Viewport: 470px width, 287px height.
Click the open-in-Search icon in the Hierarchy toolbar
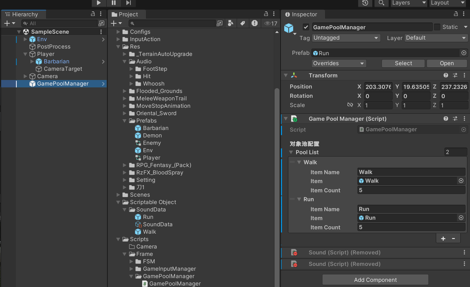click(101, 23)
